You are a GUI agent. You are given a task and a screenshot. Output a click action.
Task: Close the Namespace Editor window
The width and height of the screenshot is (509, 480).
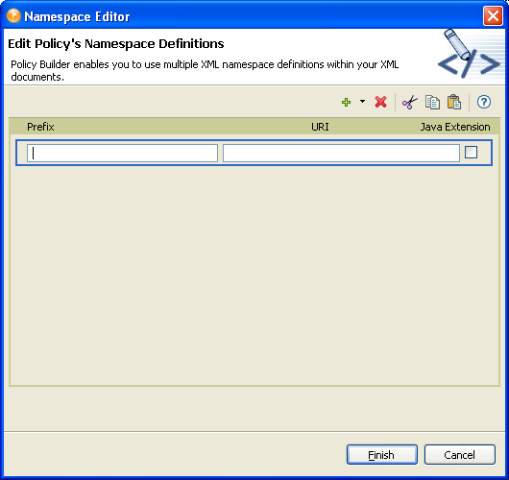493,16
